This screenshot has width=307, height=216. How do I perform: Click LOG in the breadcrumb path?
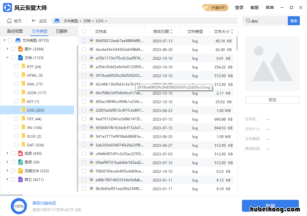[x=100, y=21]
